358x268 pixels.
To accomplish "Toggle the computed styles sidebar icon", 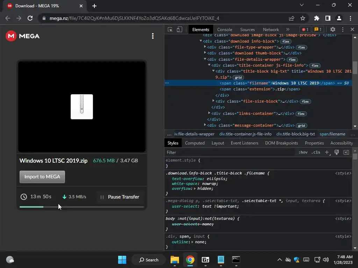I will pyautogui.click(x=346, y=152).
